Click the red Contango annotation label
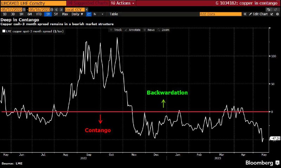281x168 pixels. (x=98, y=130)
